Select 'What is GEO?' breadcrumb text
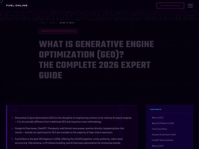Viewport: 199px width, 149px height. click(x=67, y=23)
